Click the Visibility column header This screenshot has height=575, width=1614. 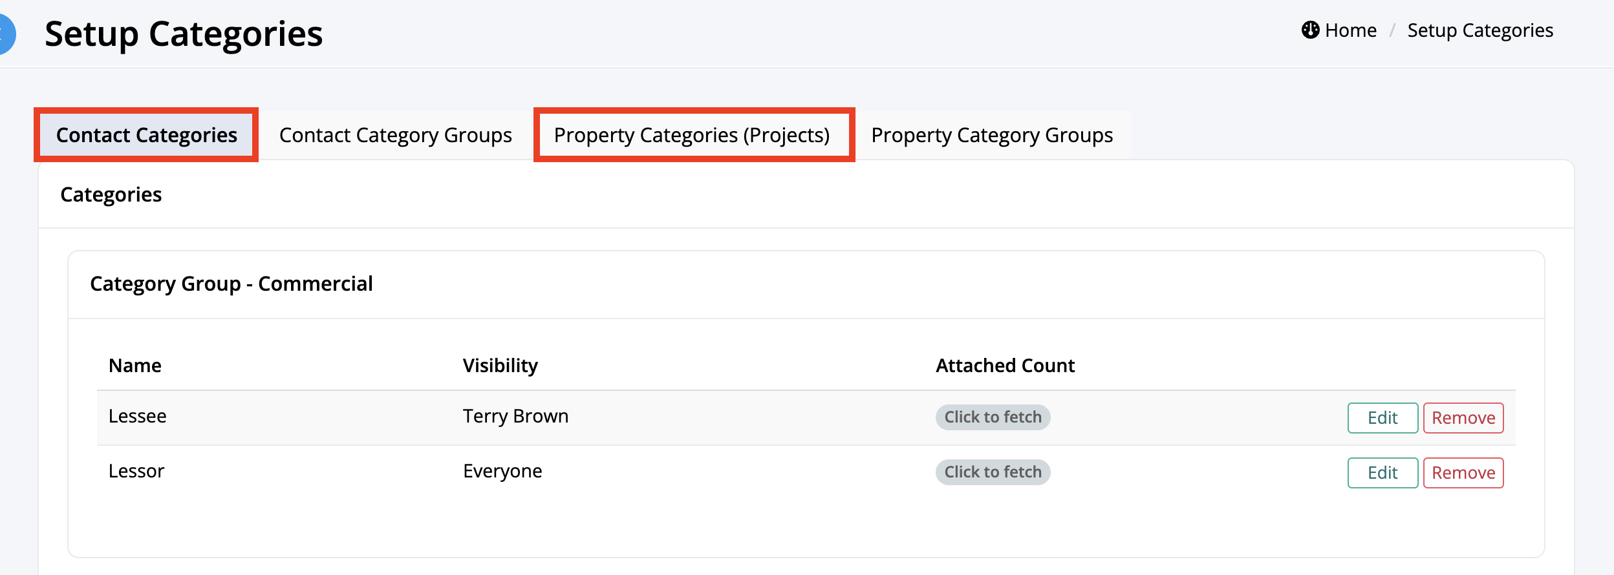(500, 366)
